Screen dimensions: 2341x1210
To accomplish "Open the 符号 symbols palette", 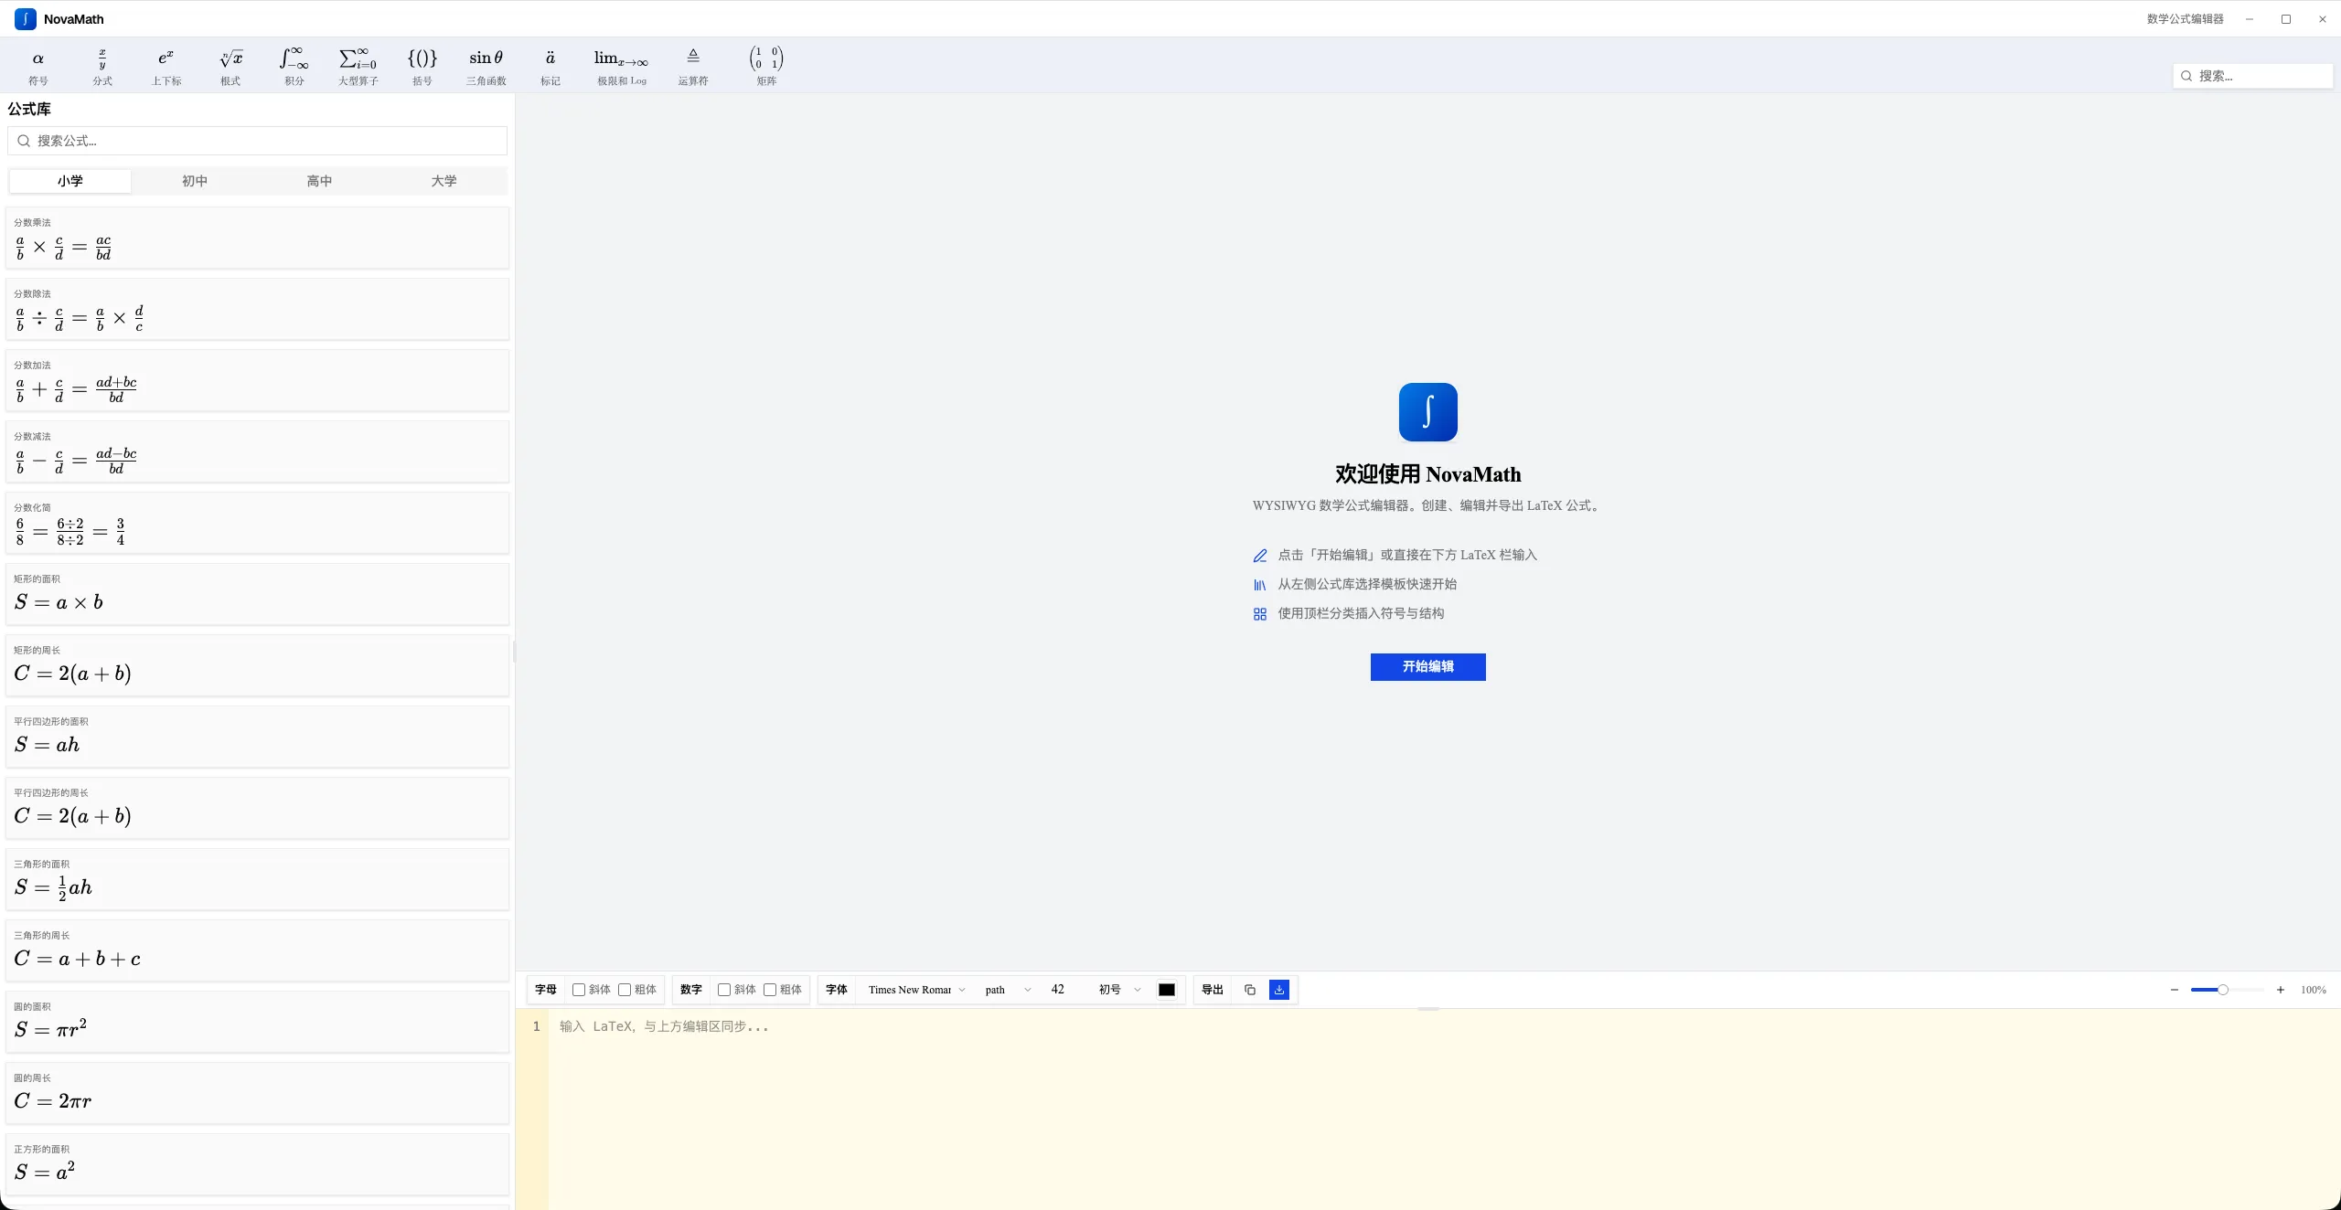I will pos(37,67).
